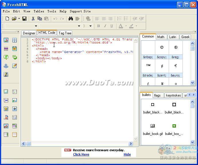Insert an image using the picture icon
198x165 pixels.
[x=6, y=40]
